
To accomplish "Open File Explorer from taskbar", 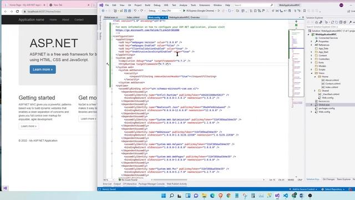I will tap(204, 196).
